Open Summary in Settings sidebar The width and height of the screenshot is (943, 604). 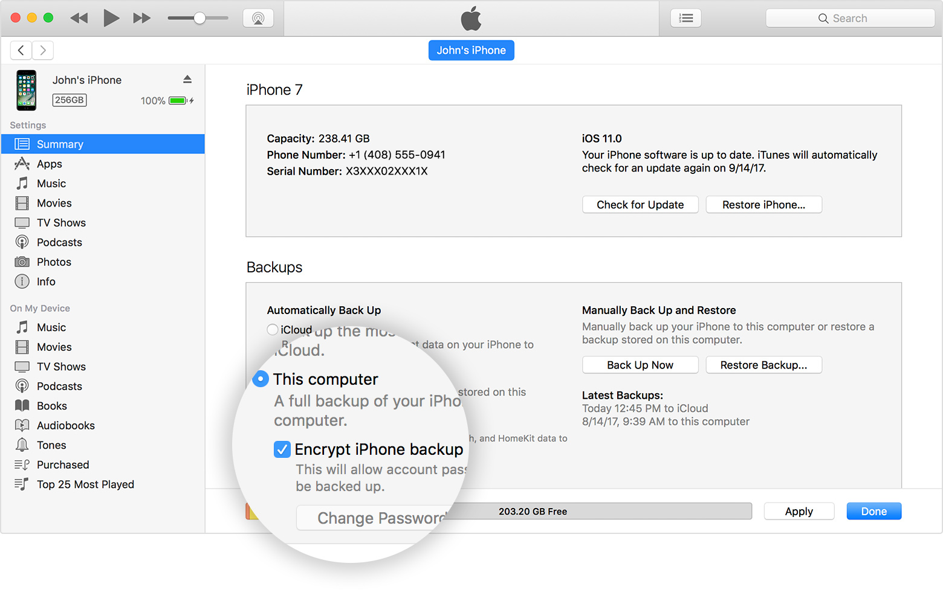coord(103,144)
